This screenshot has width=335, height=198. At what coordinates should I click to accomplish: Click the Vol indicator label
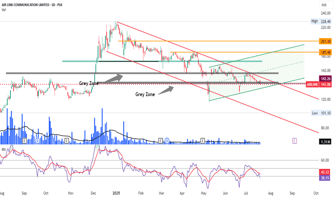(4, 10)
